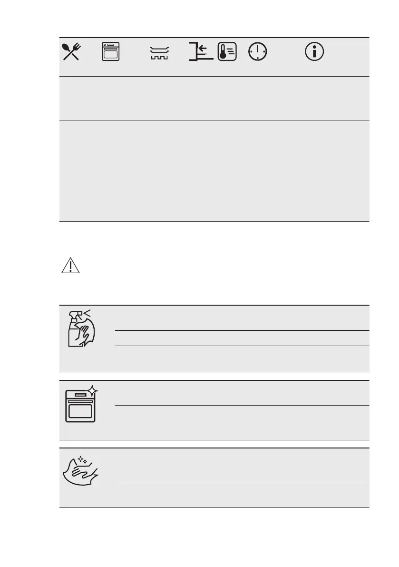Select the hand wiping cloth icon

tap(81, 470)
